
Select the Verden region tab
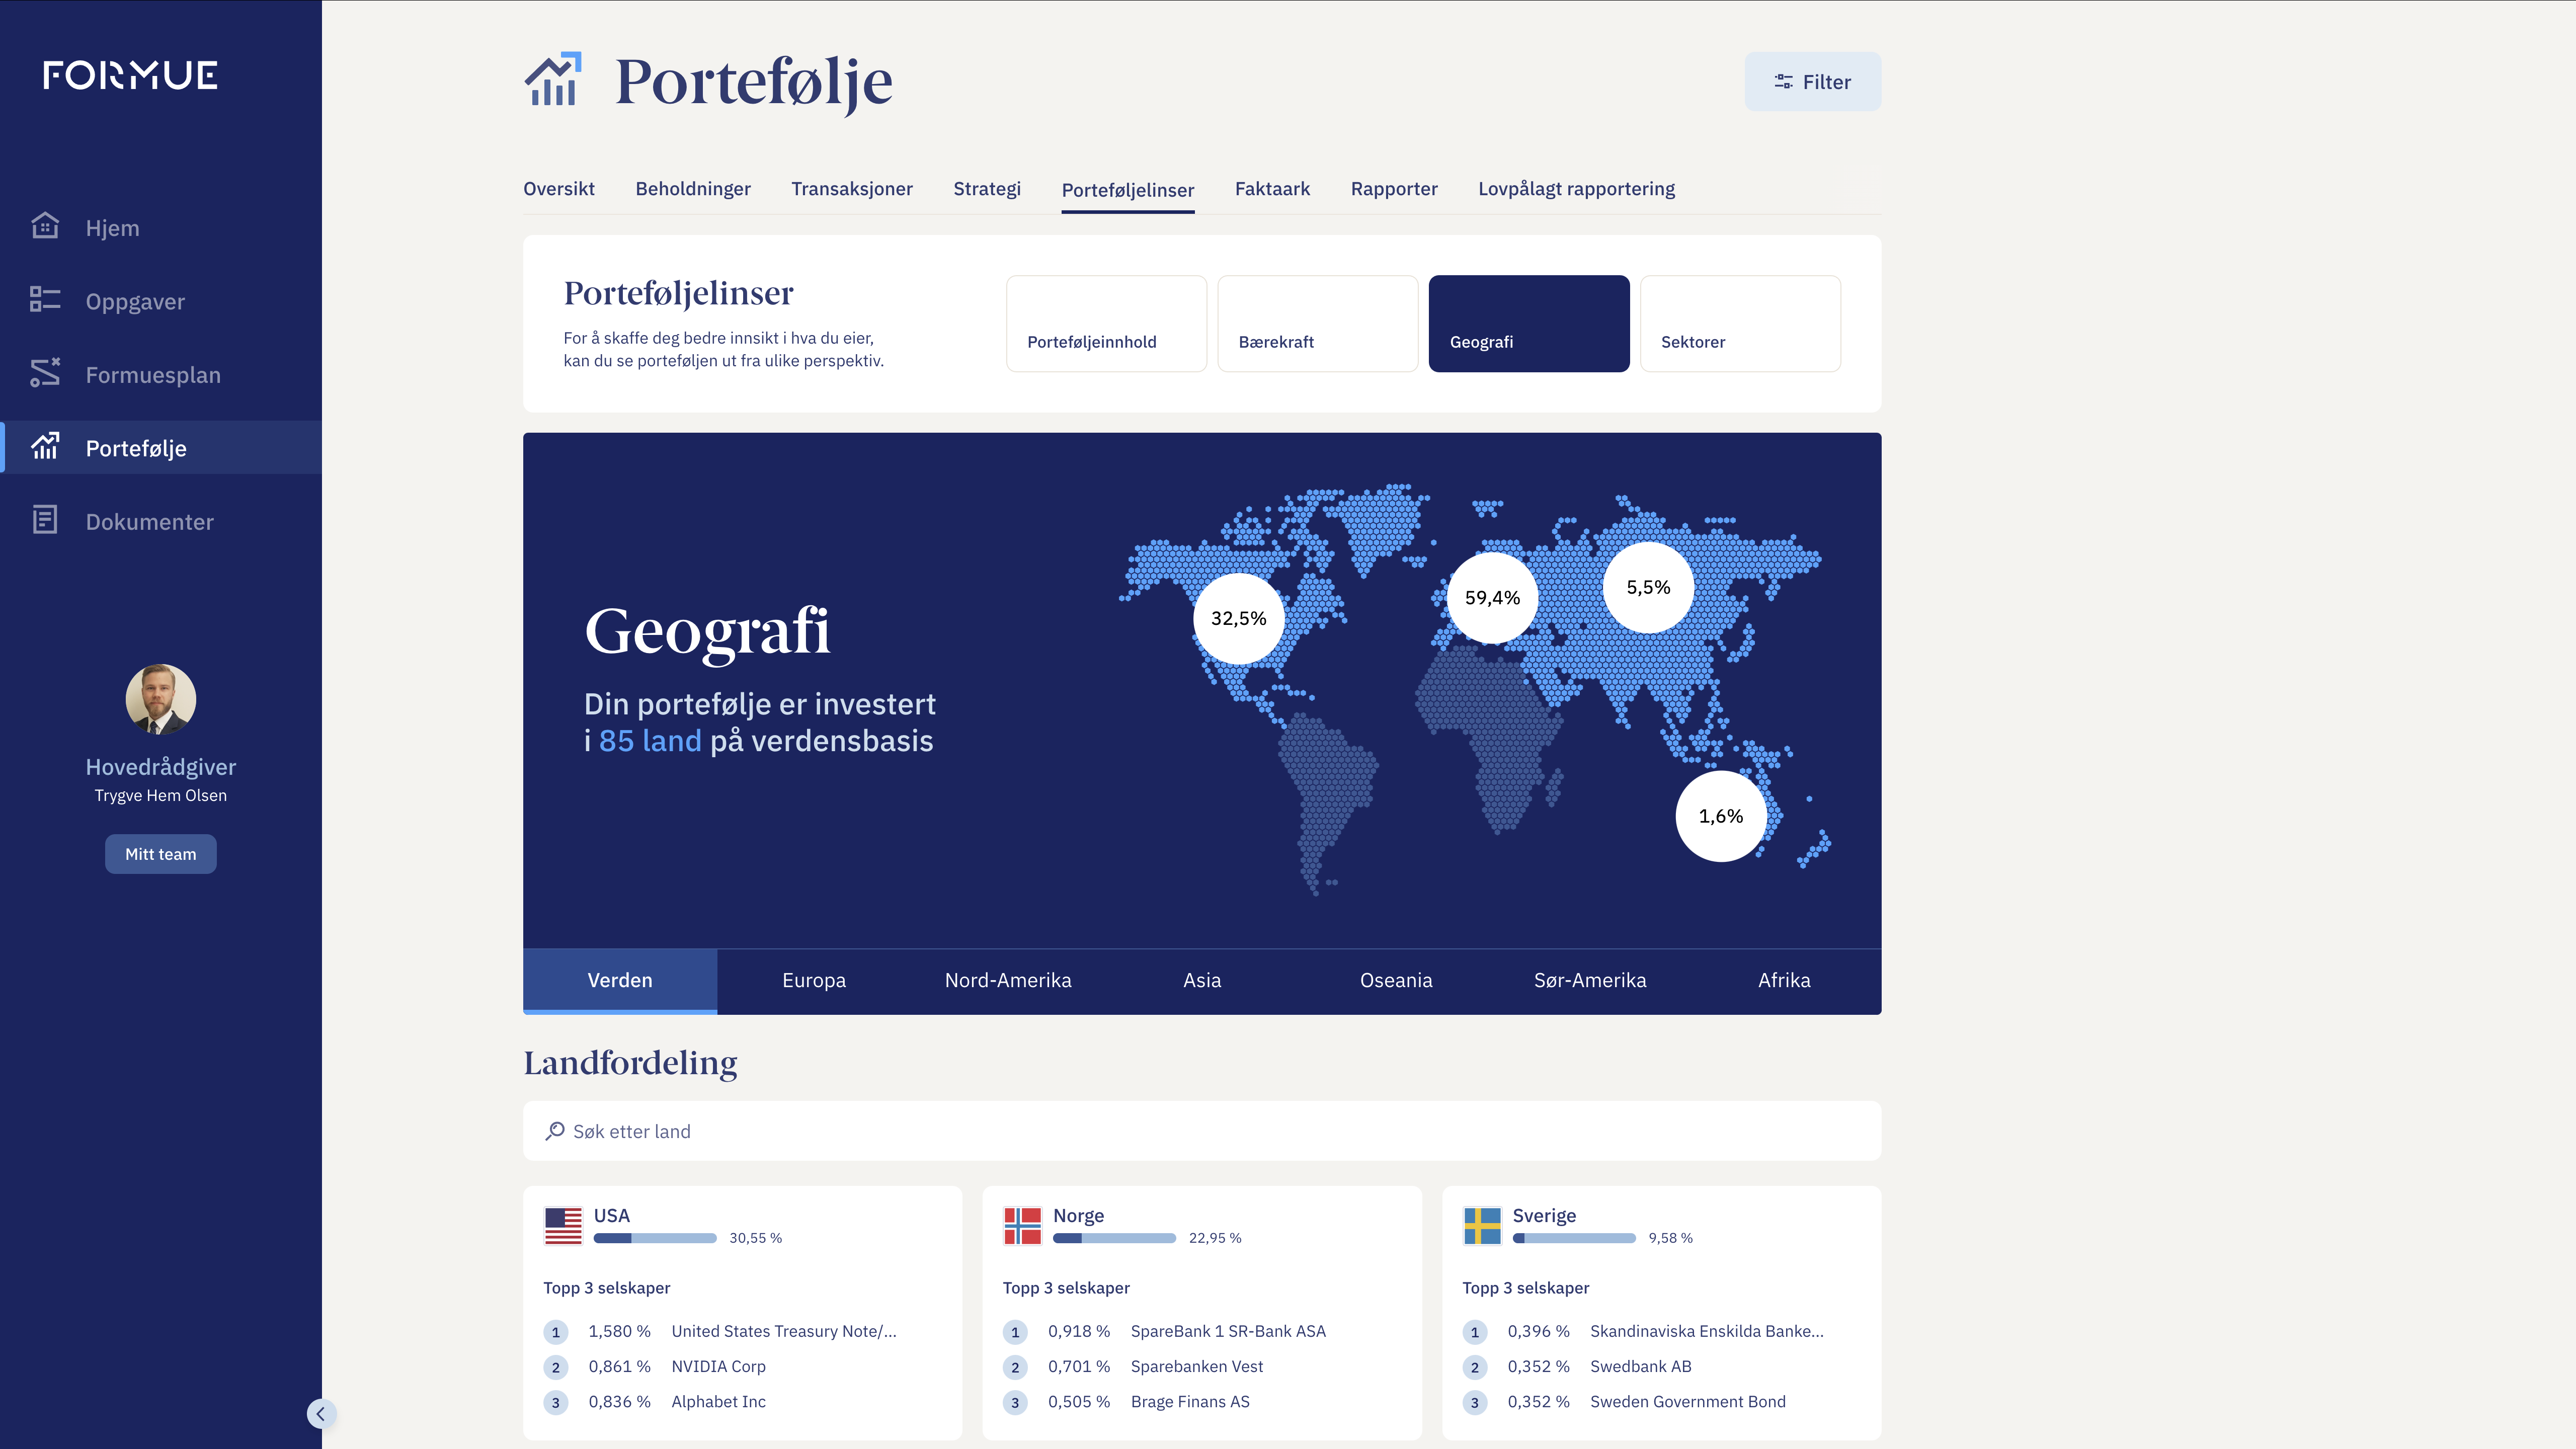tap(620, 981)
